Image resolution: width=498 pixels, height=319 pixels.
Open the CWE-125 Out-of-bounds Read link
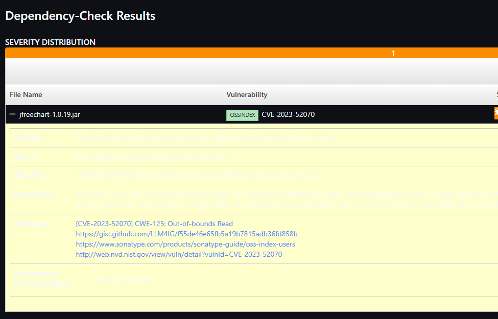tap(154, 224)
